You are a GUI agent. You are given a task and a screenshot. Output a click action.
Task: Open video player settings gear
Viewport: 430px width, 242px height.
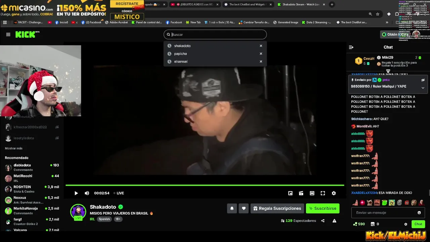[334, 193]
